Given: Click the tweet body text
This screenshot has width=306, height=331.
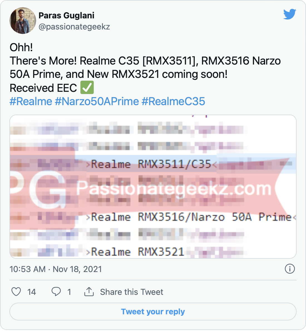Looking at the screenshot, I should pos(145,68).
